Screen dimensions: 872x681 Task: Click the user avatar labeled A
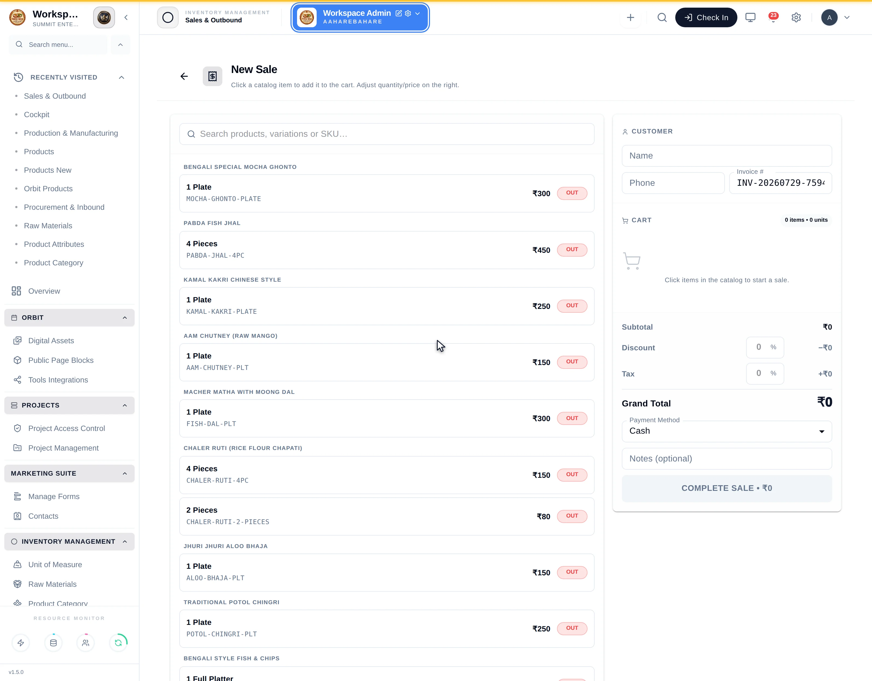point(829,17)
